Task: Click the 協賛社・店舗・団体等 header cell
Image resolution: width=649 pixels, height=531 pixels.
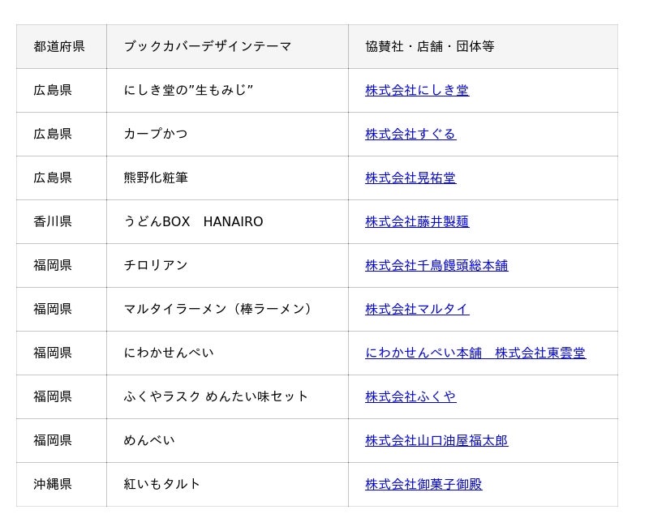Action: coord(430,46)
